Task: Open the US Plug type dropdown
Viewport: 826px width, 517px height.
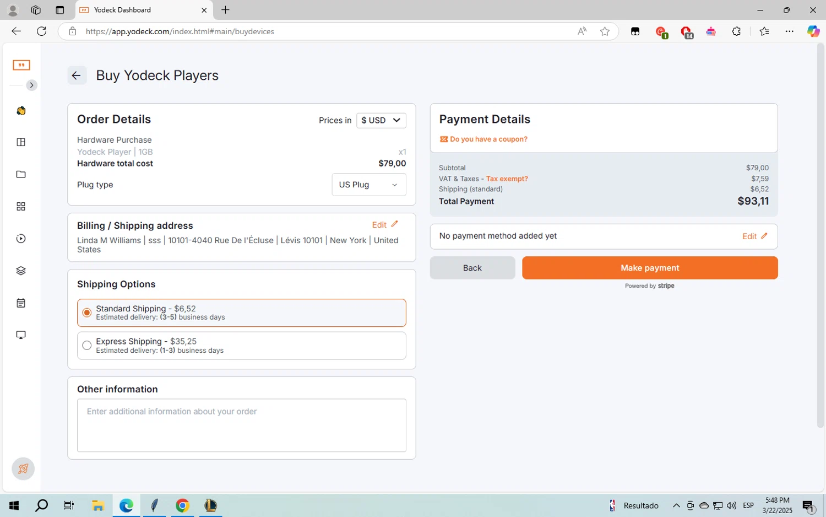Action: (369, 185)
